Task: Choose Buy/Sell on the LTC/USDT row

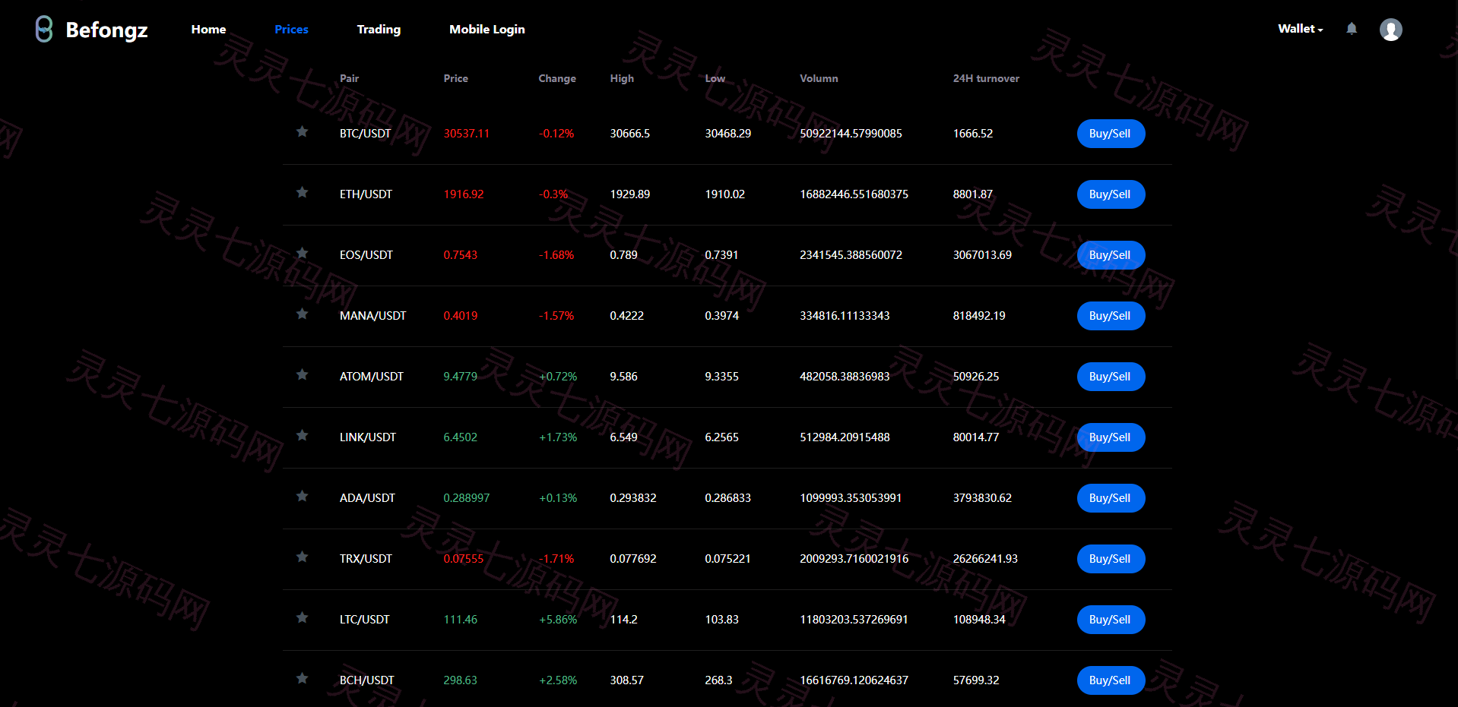Action: click(1111, 620)
